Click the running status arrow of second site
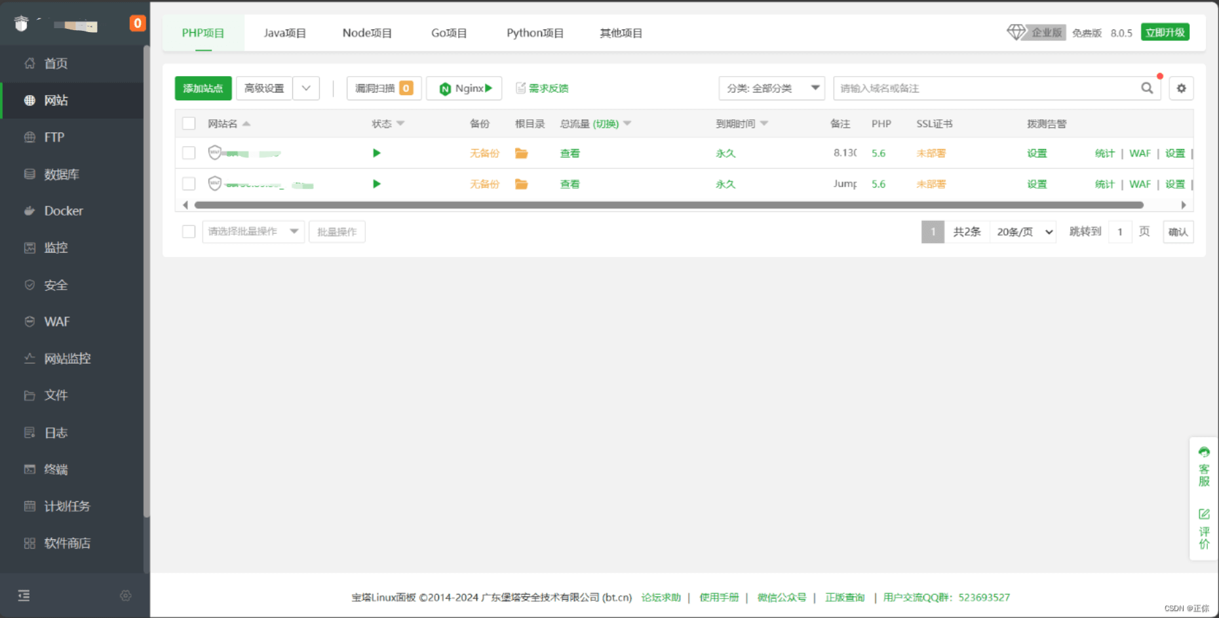The width and height of the screenshot is (1219, 618). tap(376, 184)
